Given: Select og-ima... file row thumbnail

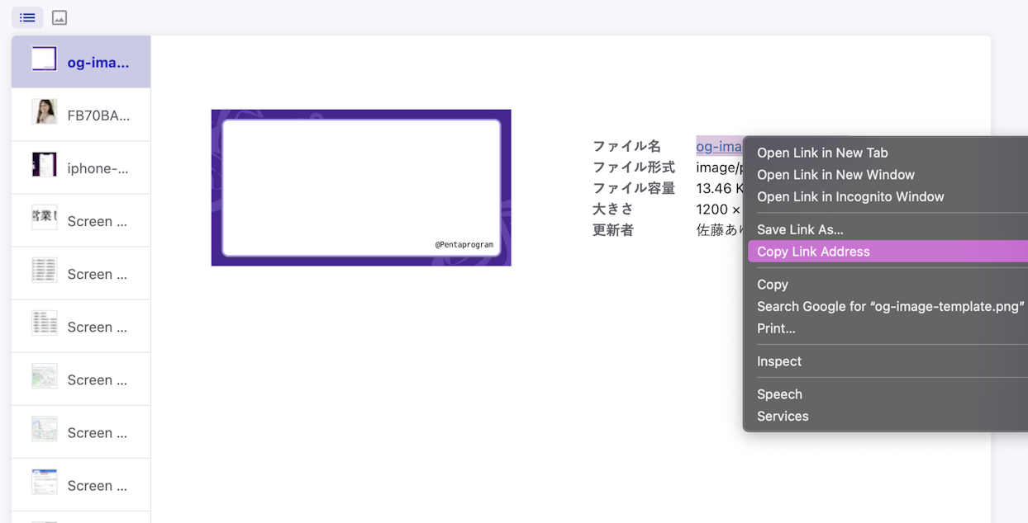Looking at the screenshot, I should click(x=44, y=59).
